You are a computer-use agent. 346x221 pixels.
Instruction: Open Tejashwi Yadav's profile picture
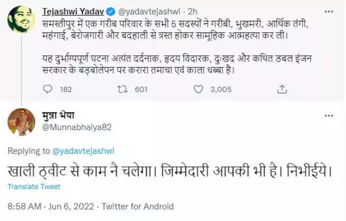click(x=21, y=19)
